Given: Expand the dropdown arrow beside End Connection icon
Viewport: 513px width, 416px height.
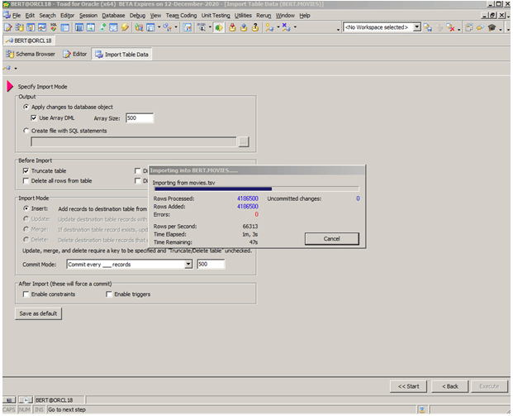Looking at the screenshot, I should coord(295,26).
